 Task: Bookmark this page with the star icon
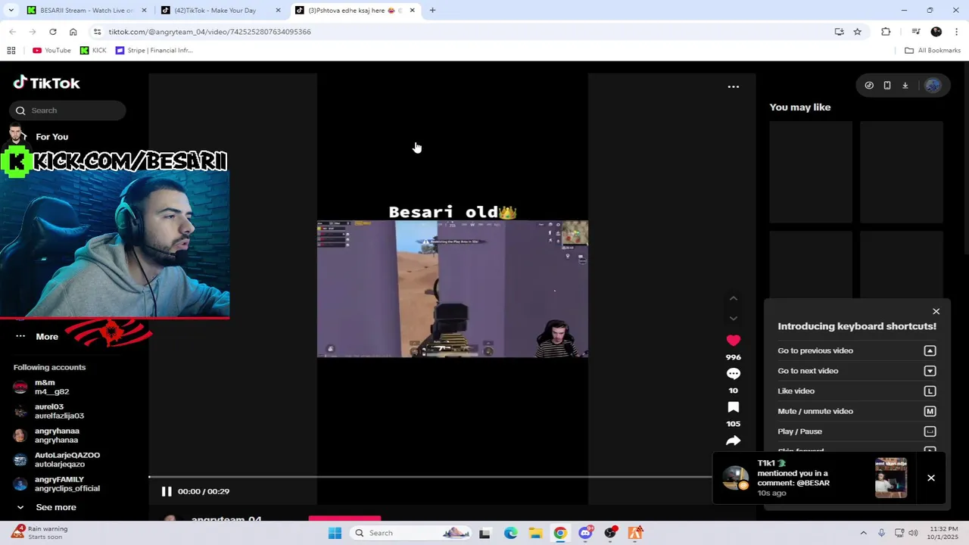(x=857, y=32)
